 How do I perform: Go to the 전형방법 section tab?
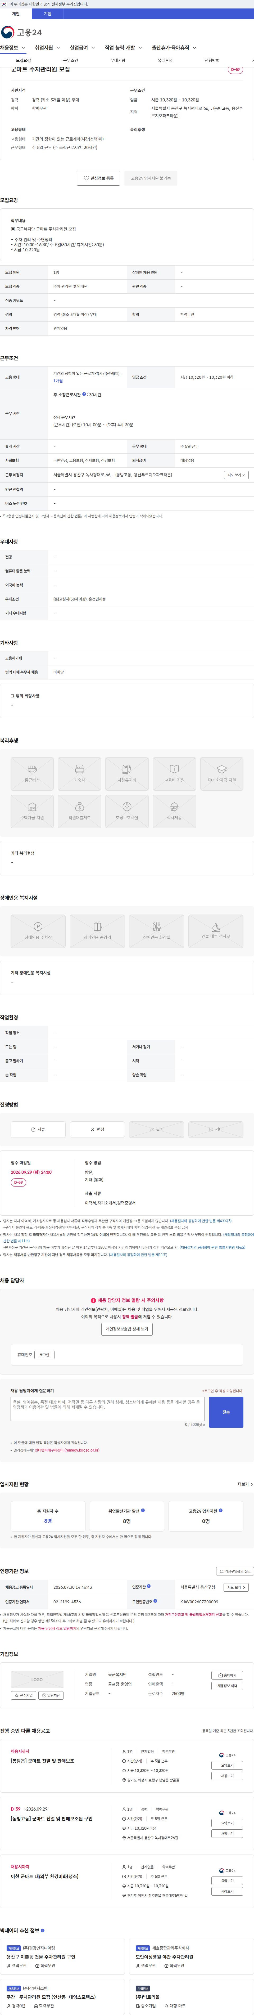pyautogui.click(x=212, y=60)
